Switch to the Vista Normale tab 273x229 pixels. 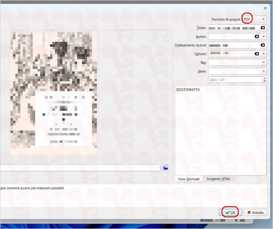click(x=189, y=179)
